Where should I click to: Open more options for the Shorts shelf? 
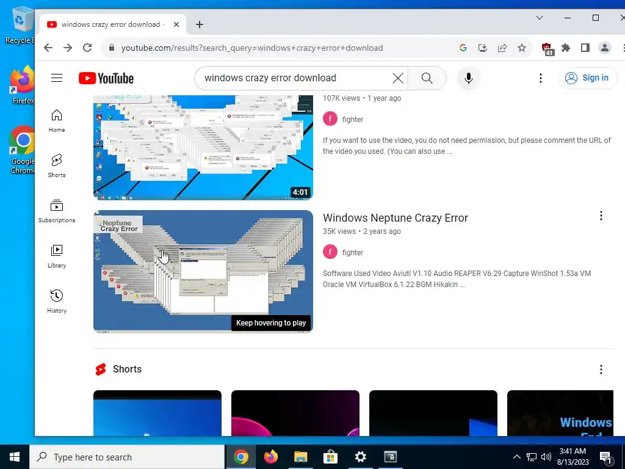[x=601, y=369]
